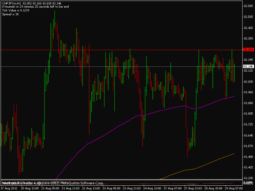
Task: Click the 82.425 price axis label
Action: pos(248,28)
